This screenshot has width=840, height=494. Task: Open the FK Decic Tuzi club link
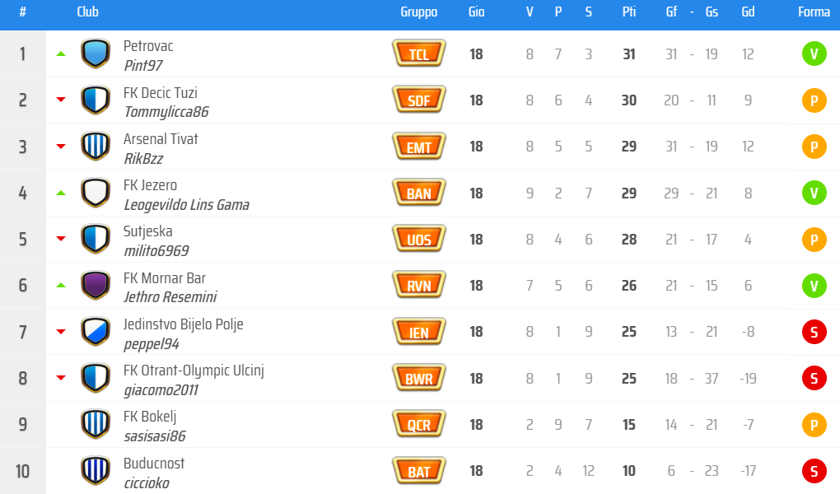161,93
